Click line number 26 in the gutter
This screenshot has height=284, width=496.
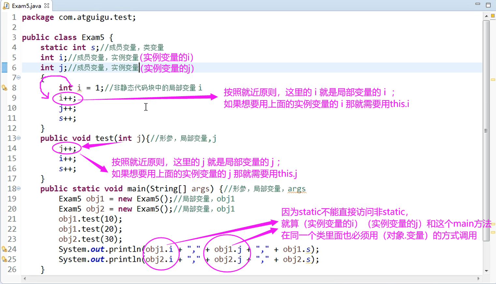(x=12, y=269)
